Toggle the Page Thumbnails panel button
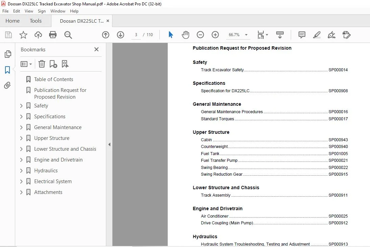Screen dimensions: 370x247 (7, 54)
